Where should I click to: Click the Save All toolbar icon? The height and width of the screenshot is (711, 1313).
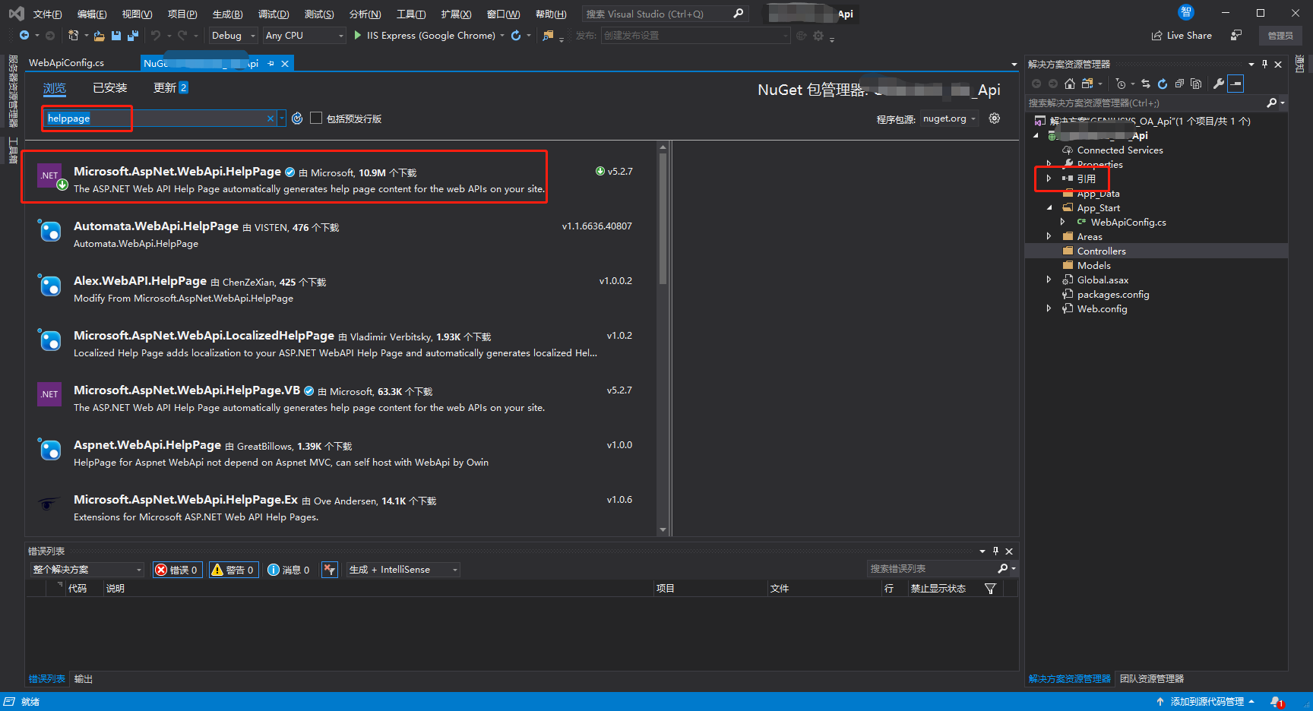[x=133, y=36]
